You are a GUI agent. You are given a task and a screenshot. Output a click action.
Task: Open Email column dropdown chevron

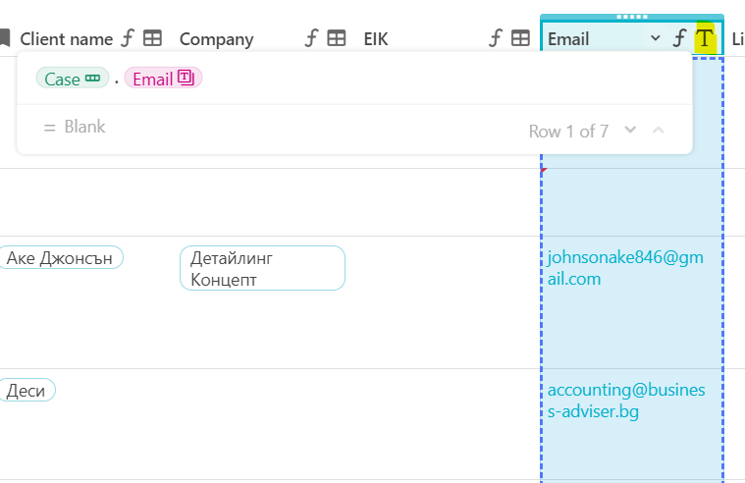pos(655,38)
